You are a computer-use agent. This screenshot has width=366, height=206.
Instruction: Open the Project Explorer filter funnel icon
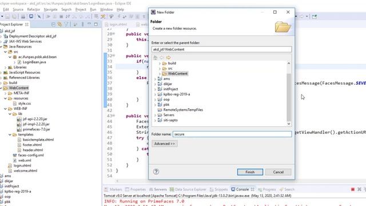(x=66, y=24)
